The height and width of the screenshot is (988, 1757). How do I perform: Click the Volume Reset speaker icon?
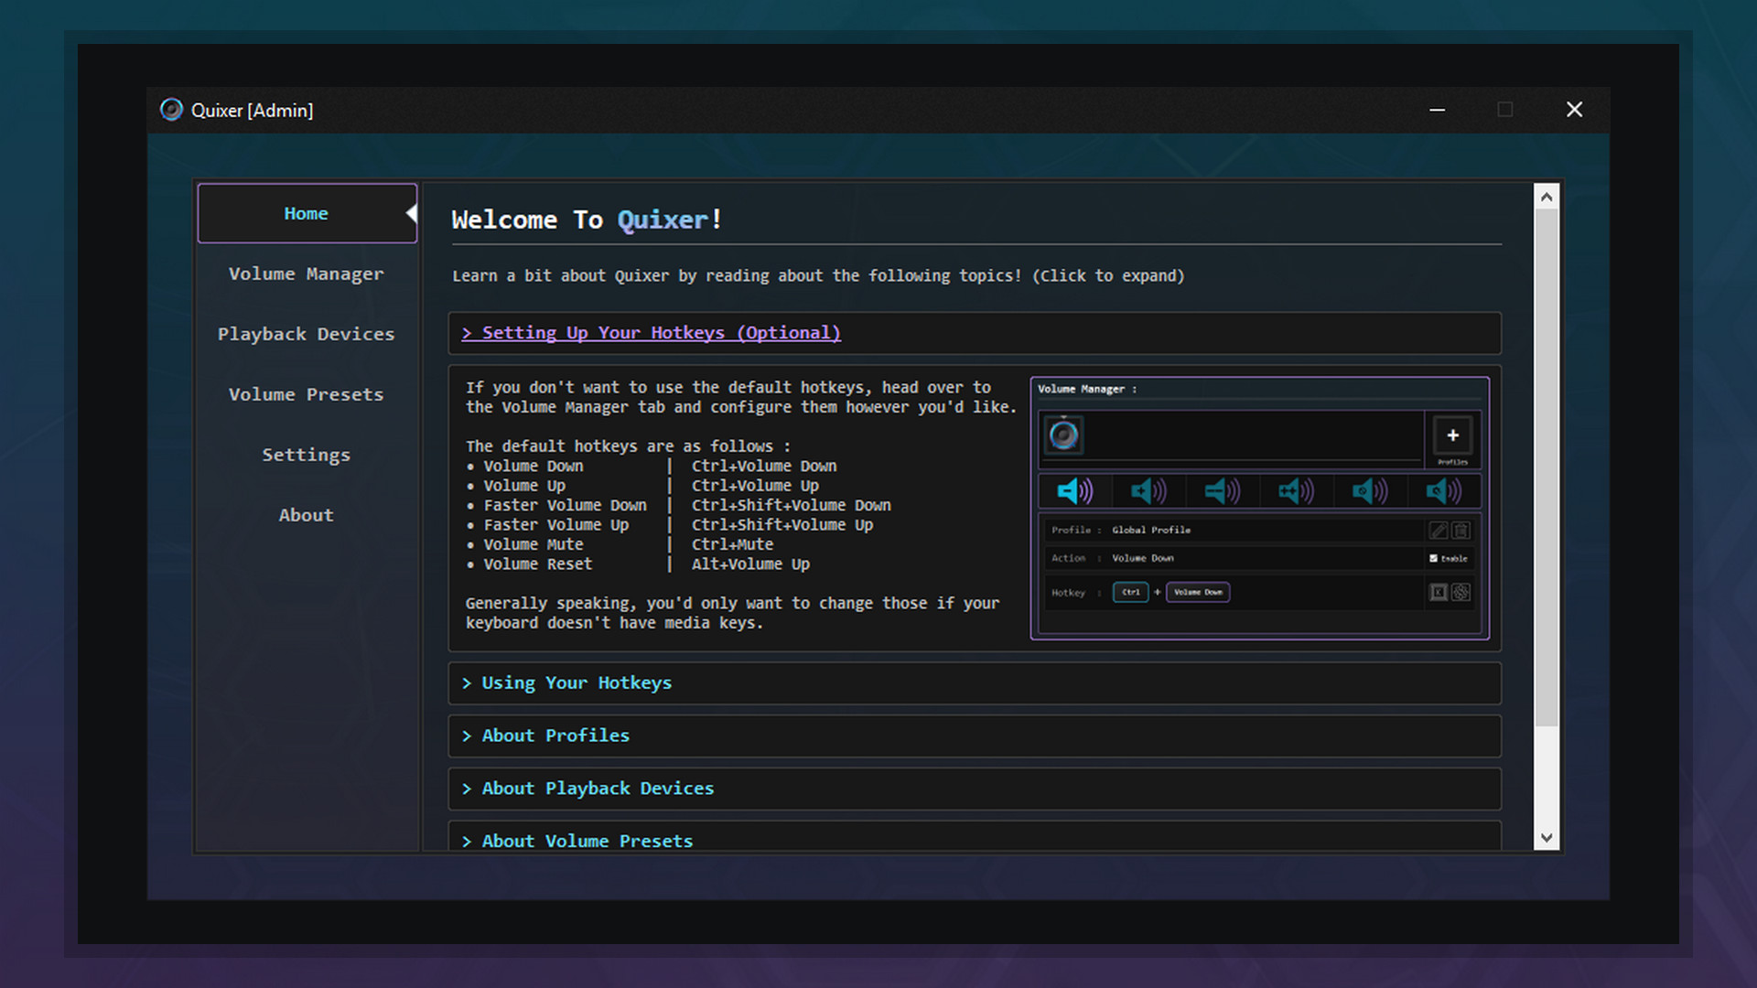pyautogui.click(x=1441, y=491)
